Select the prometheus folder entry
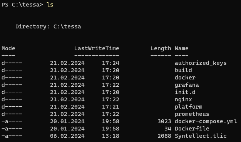 pyautogui.click(x=192, y=114)
